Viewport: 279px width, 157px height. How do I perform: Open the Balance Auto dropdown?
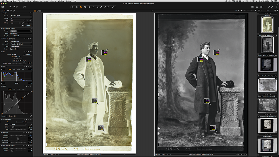click(x=15, y=23)
